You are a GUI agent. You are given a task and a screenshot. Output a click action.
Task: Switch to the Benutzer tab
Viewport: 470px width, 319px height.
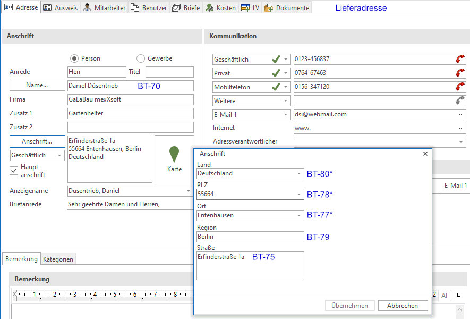pyautogui.click(x=149, y=7)
